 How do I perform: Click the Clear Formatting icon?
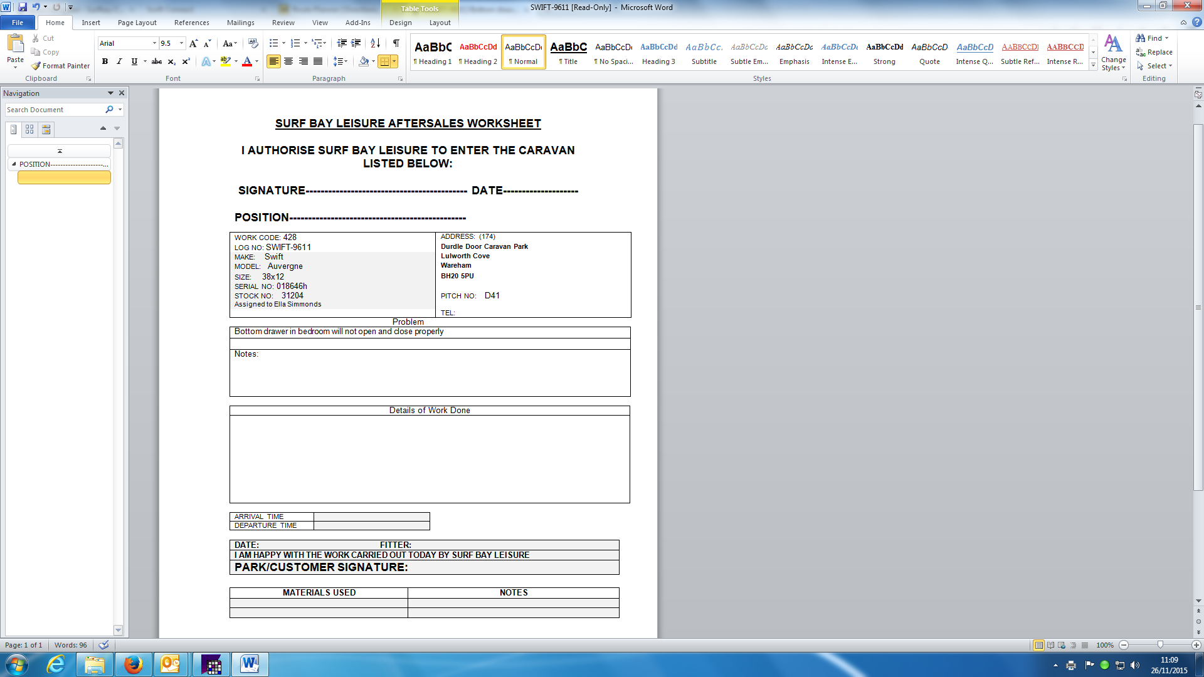[253, 43]
